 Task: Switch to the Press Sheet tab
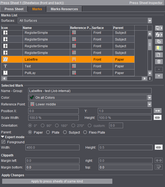(14, 9)
